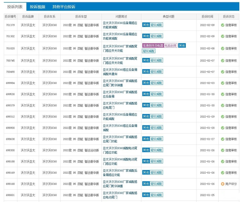Click the date 2022-02-08 in row 701020
Image resolution: width=241 pixels, height=202 pixels.
point(207,49)
